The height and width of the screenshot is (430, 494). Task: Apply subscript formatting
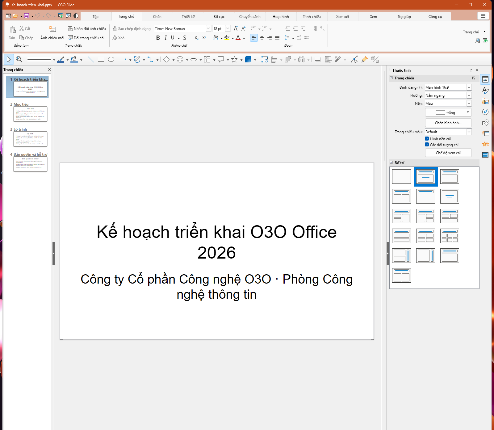[x=196, y=38]
